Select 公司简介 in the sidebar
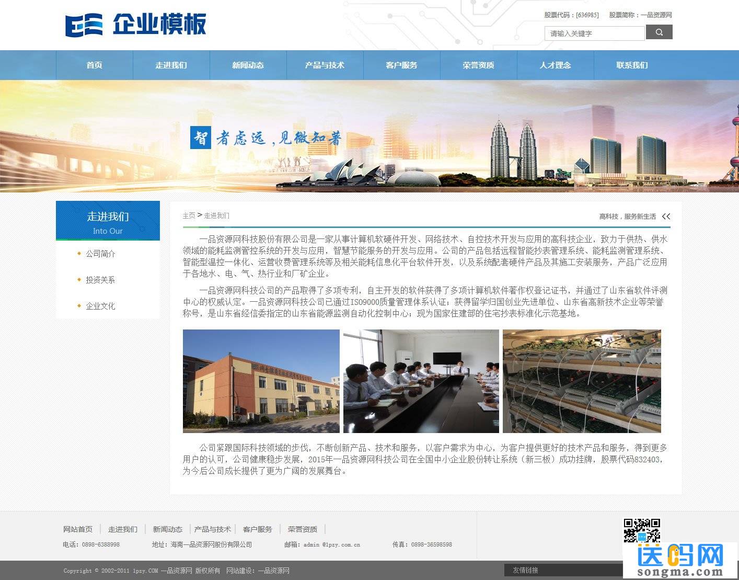Screen dimensions: 739x580 (100, 254)
